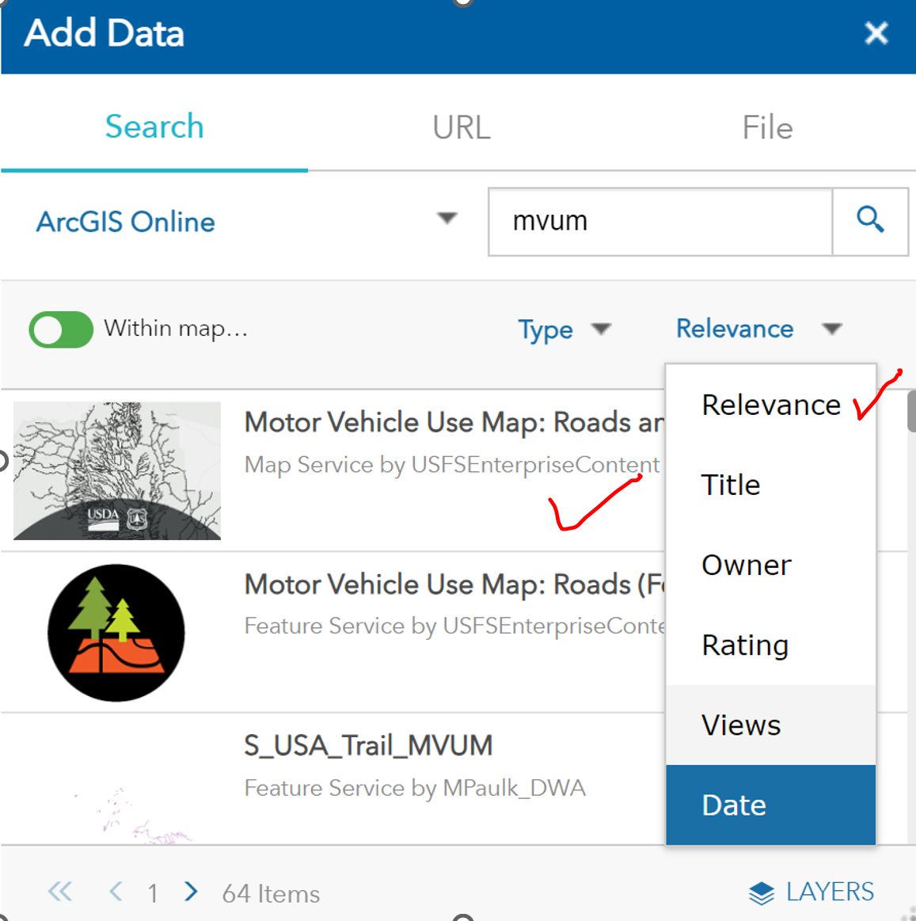This screenshot has height=921, width=916.
Task: Switch to the URL tab
Action: point(462,127)
